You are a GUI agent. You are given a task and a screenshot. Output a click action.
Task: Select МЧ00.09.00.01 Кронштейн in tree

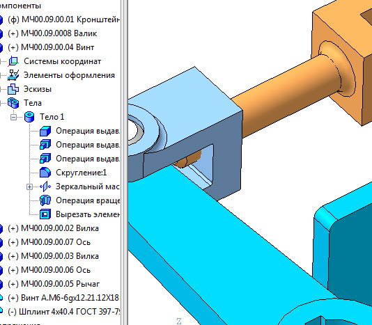pyautogui.click(x=64, y=19)
